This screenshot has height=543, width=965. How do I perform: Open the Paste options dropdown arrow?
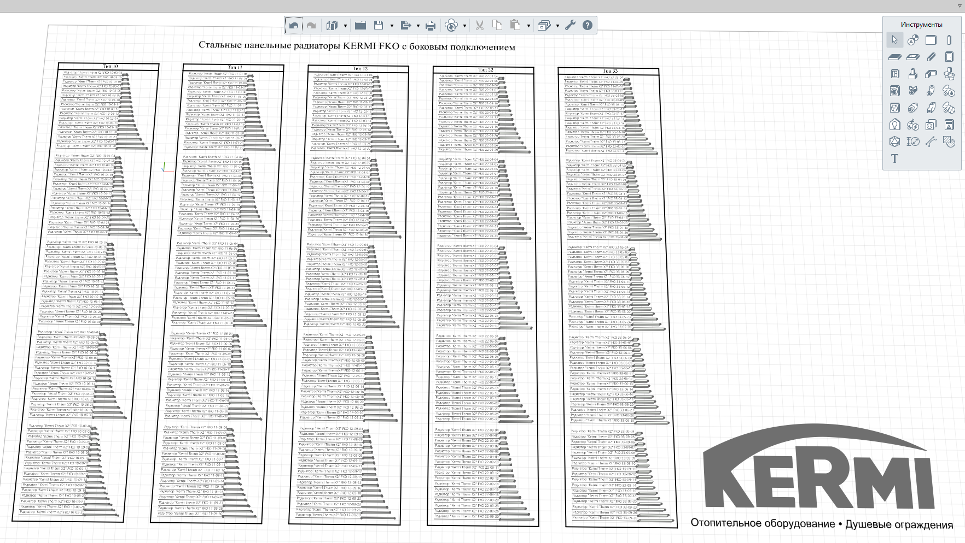528,26
